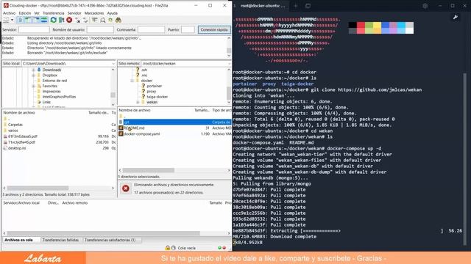This screenshot has width=471, height=264.
Task: Toggle the local directory tree display
Action: click(x=28, y=20)
